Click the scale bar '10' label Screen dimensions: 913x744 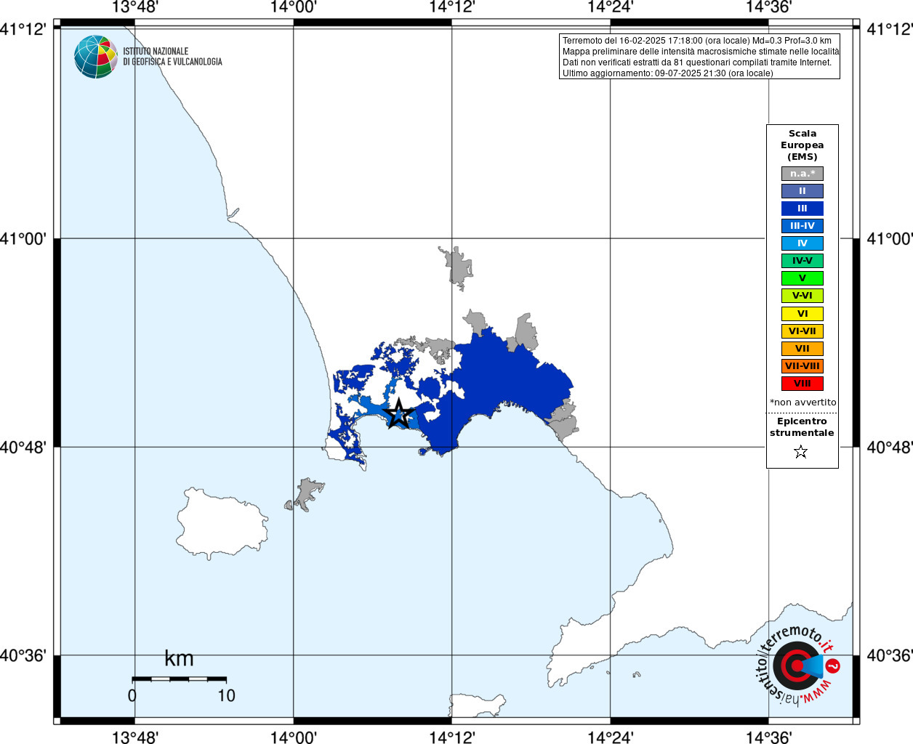tap(226, 696)
